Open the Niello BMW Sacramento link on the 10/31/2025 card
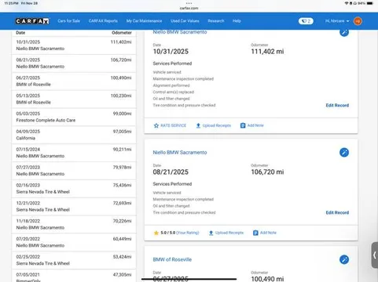 pos(180,32)
